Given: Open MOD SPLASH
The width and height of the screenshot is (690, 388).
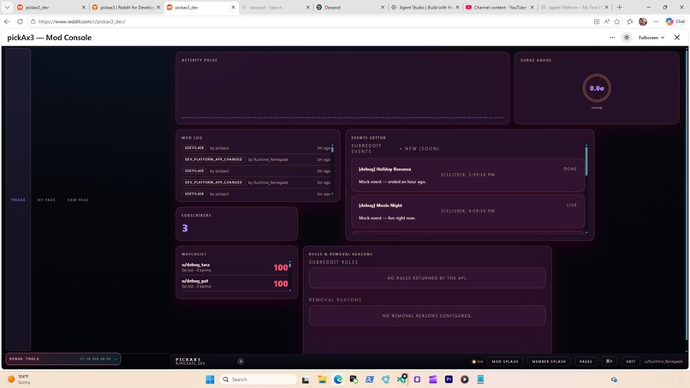Looking at the screenshot, I should 505,361.
